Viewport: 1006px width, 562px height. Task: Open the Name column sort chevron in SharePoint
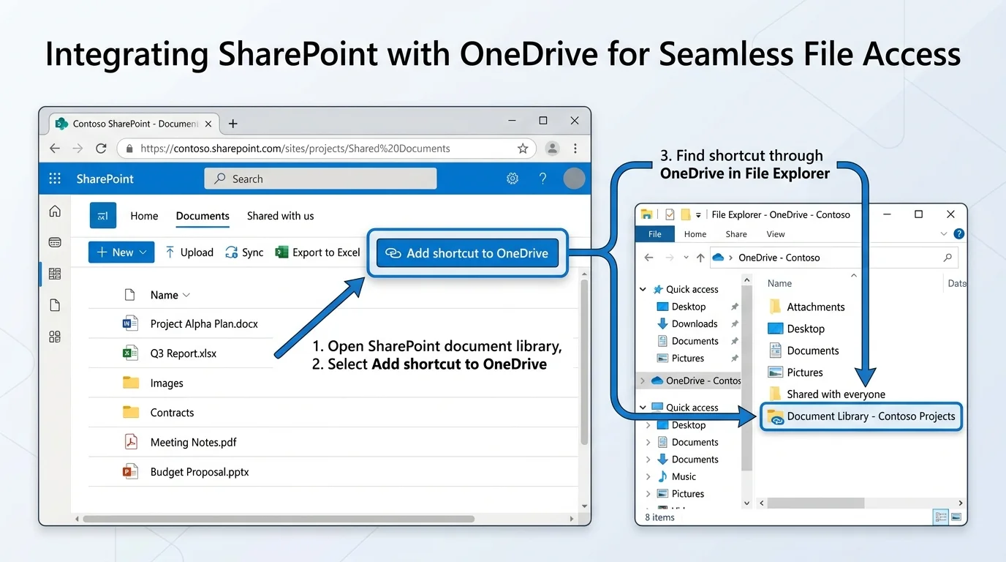[x=186, y=295]
